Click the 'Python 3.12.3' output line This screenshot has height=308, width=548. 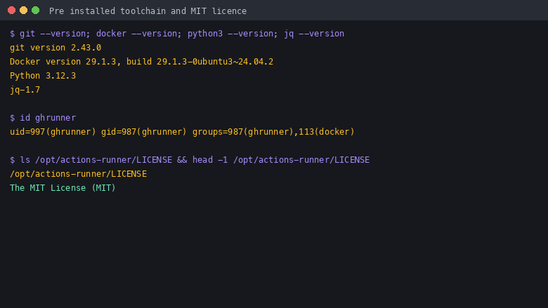(x=43, y=76)
